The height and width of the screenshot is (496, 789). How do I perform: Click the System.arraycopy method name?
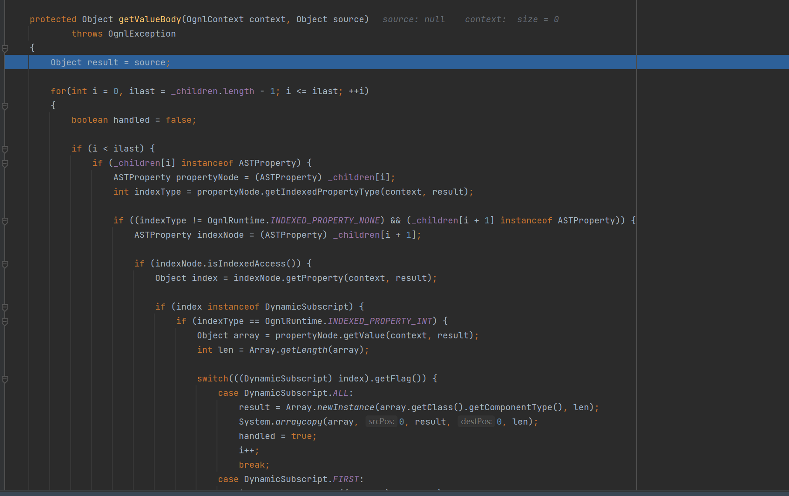coord(299,422)
